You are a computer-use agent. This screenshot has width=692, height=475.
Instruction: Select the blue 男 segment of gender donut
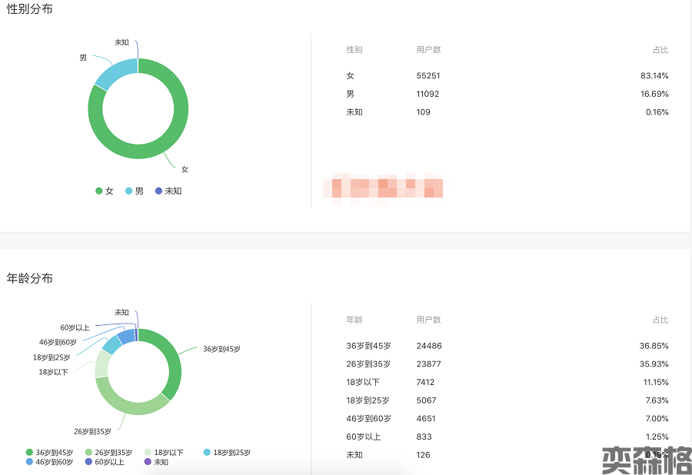[x=114, y=73]
